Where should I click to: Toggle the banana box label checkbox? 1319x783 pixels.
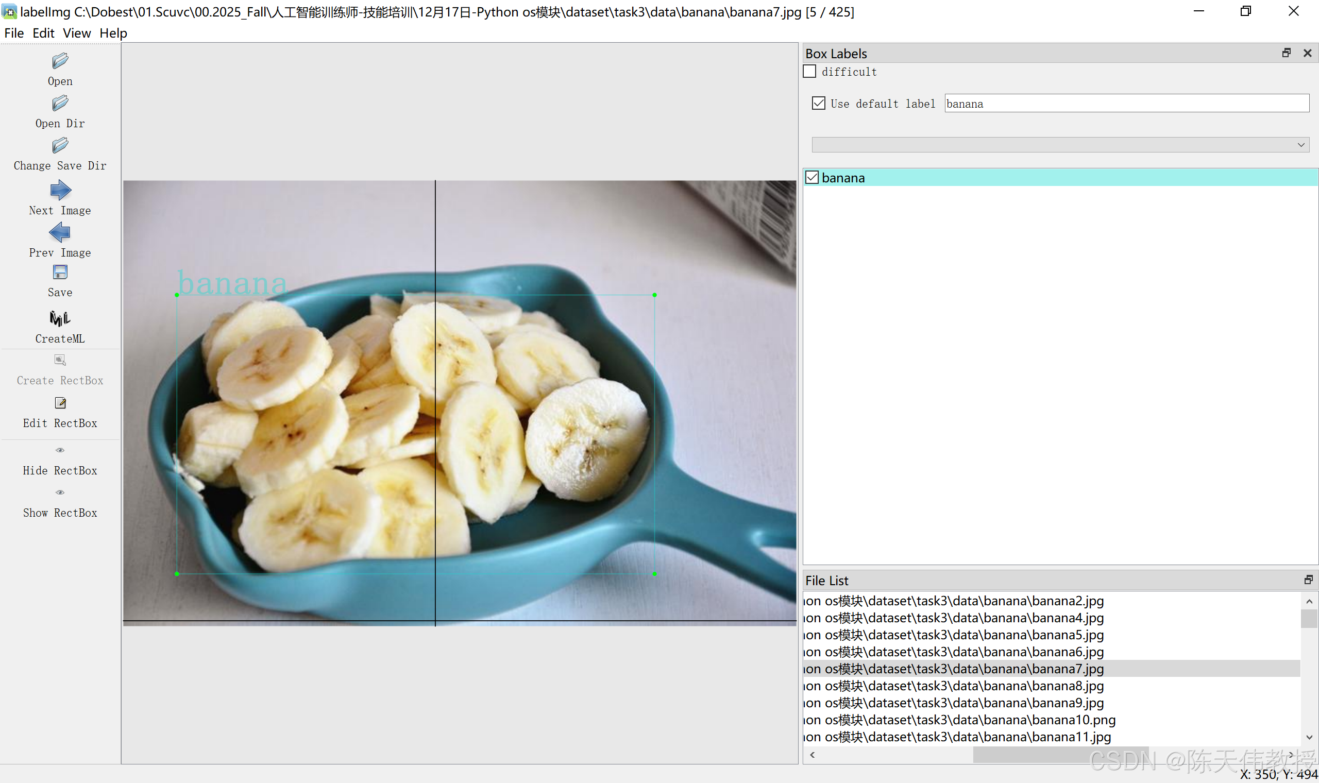tap(813, 178)
